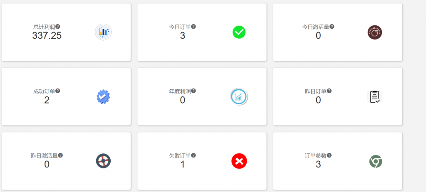This screenshot has height=192, width=426.
Task: Click the help icon beside 今日激活量
Action: 332,27
